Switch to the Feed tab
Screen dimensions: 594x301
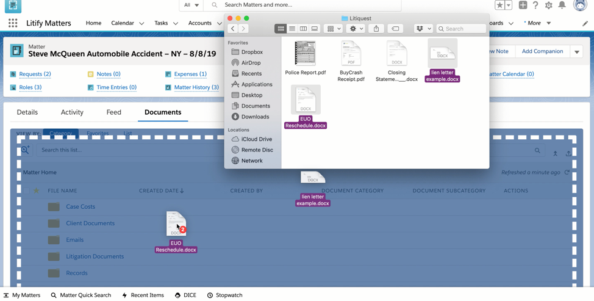coord(113,112)
